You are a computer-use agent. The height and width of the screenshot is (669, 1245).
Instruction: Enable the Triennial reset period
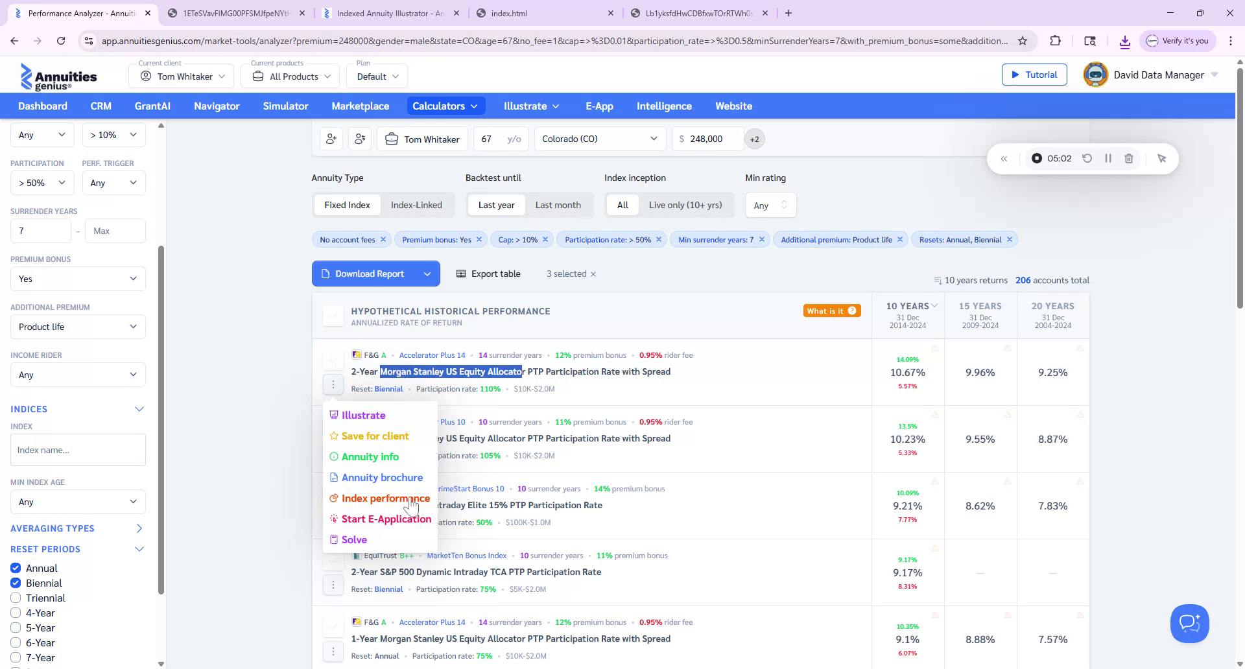(x=16, y=598)
